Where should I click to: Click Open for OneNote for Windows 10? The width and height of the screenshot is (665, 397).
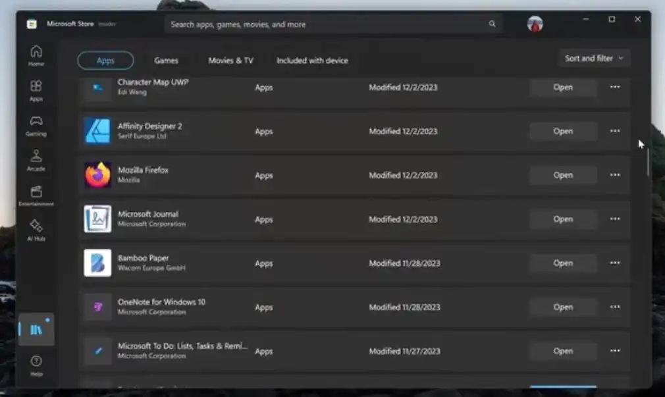[563, 307]
